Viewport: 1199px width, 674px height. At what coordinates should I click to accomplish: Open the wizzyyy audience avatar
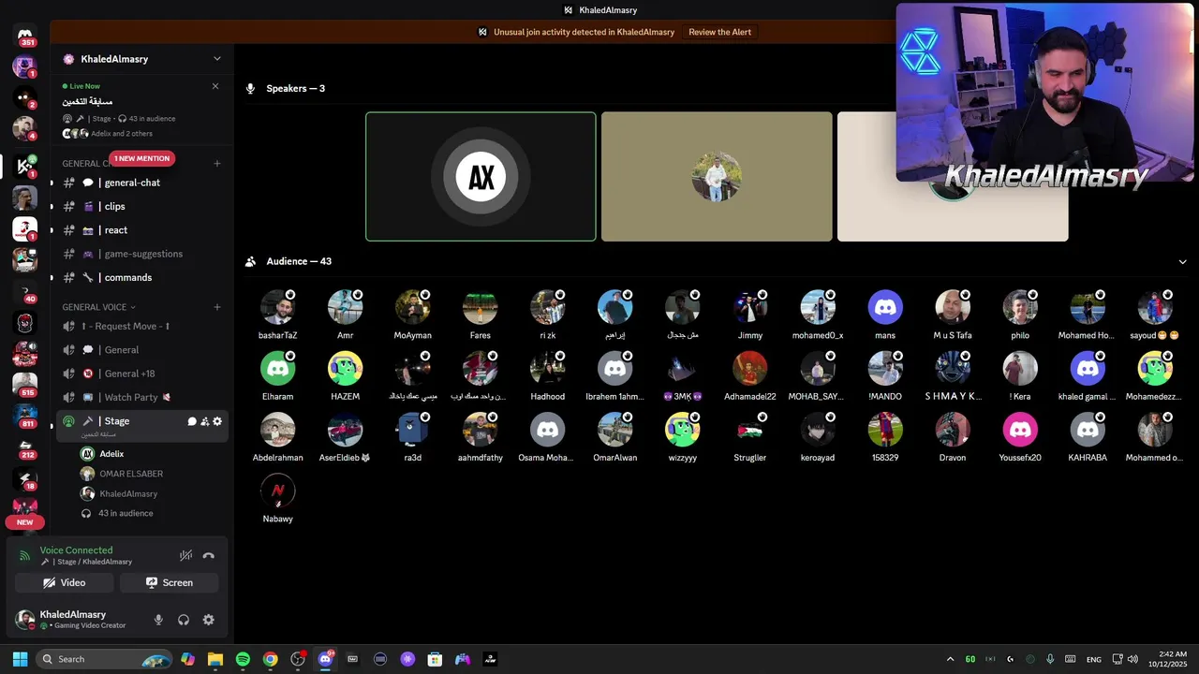682,430
